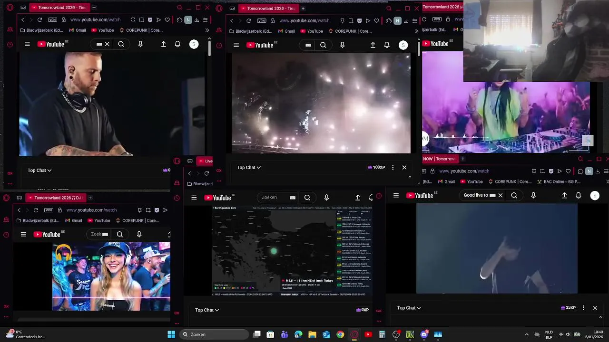609x342 pixels.
Task: Expand Top Chat dropdown beside the 100XP badge
Action: (x=249, y=168)
